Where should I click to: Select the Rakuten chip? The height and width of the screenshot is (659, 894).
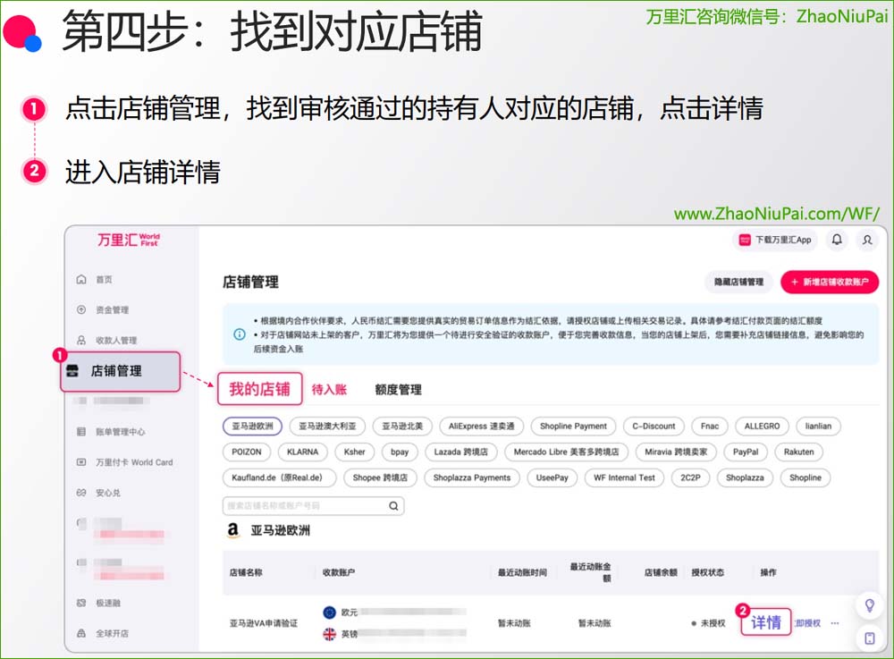(798, 452)
